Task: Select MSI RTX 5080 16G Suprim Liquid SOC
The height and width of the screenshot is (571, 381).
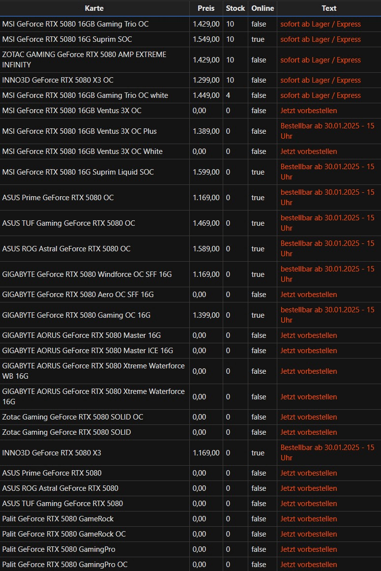Action: tap(78, 172)
